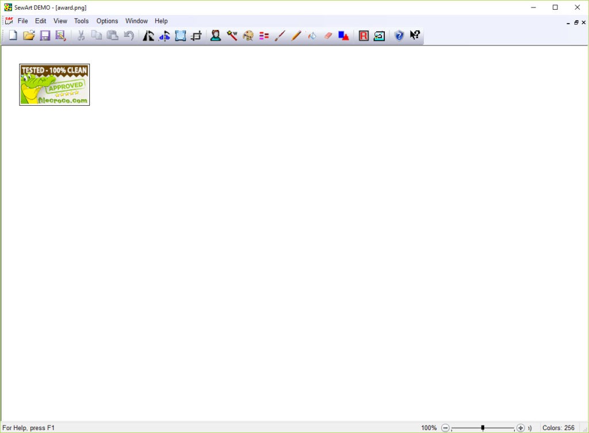Select the magic wand tool
This screenshot has height=433, width=589.
pyautogui.click(x=232, y=36)
